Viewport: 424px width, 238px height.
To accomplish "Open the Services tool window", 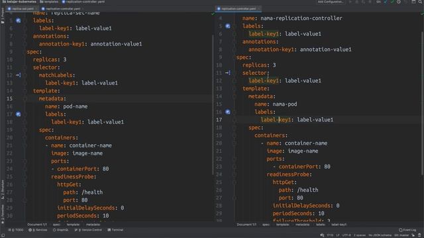I will click(38, 230).
